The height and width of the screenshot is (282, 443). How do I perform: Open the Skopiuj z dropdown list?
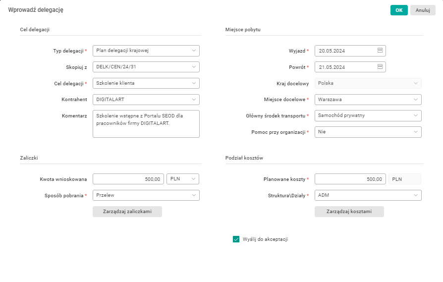click(x=193, y=66)
